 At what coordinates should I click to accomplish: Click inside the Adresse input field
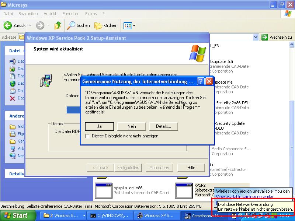(232, 37)
